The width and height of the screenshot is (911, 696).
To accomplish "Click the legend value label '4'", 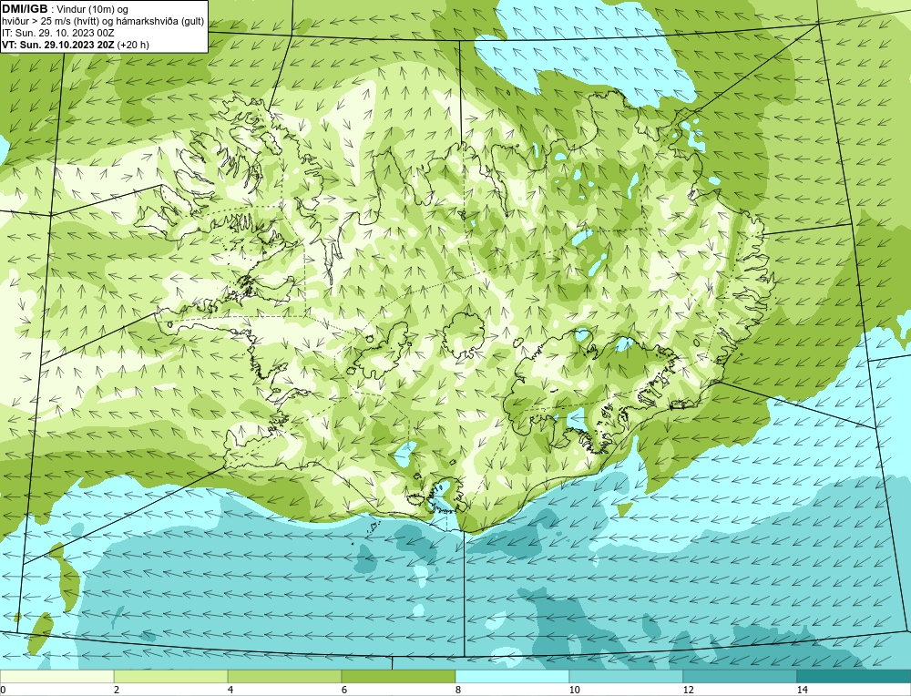I will [230, 690].
